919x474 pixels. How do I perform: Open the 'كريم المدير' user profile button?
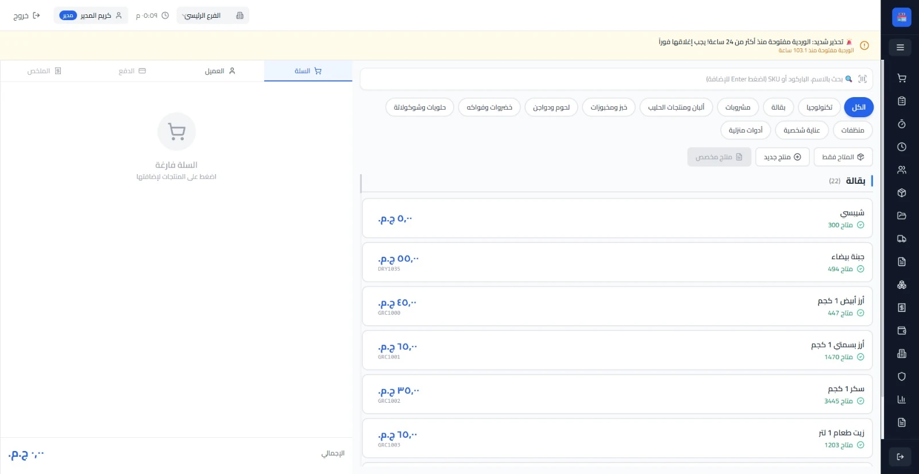pos(91,16)
